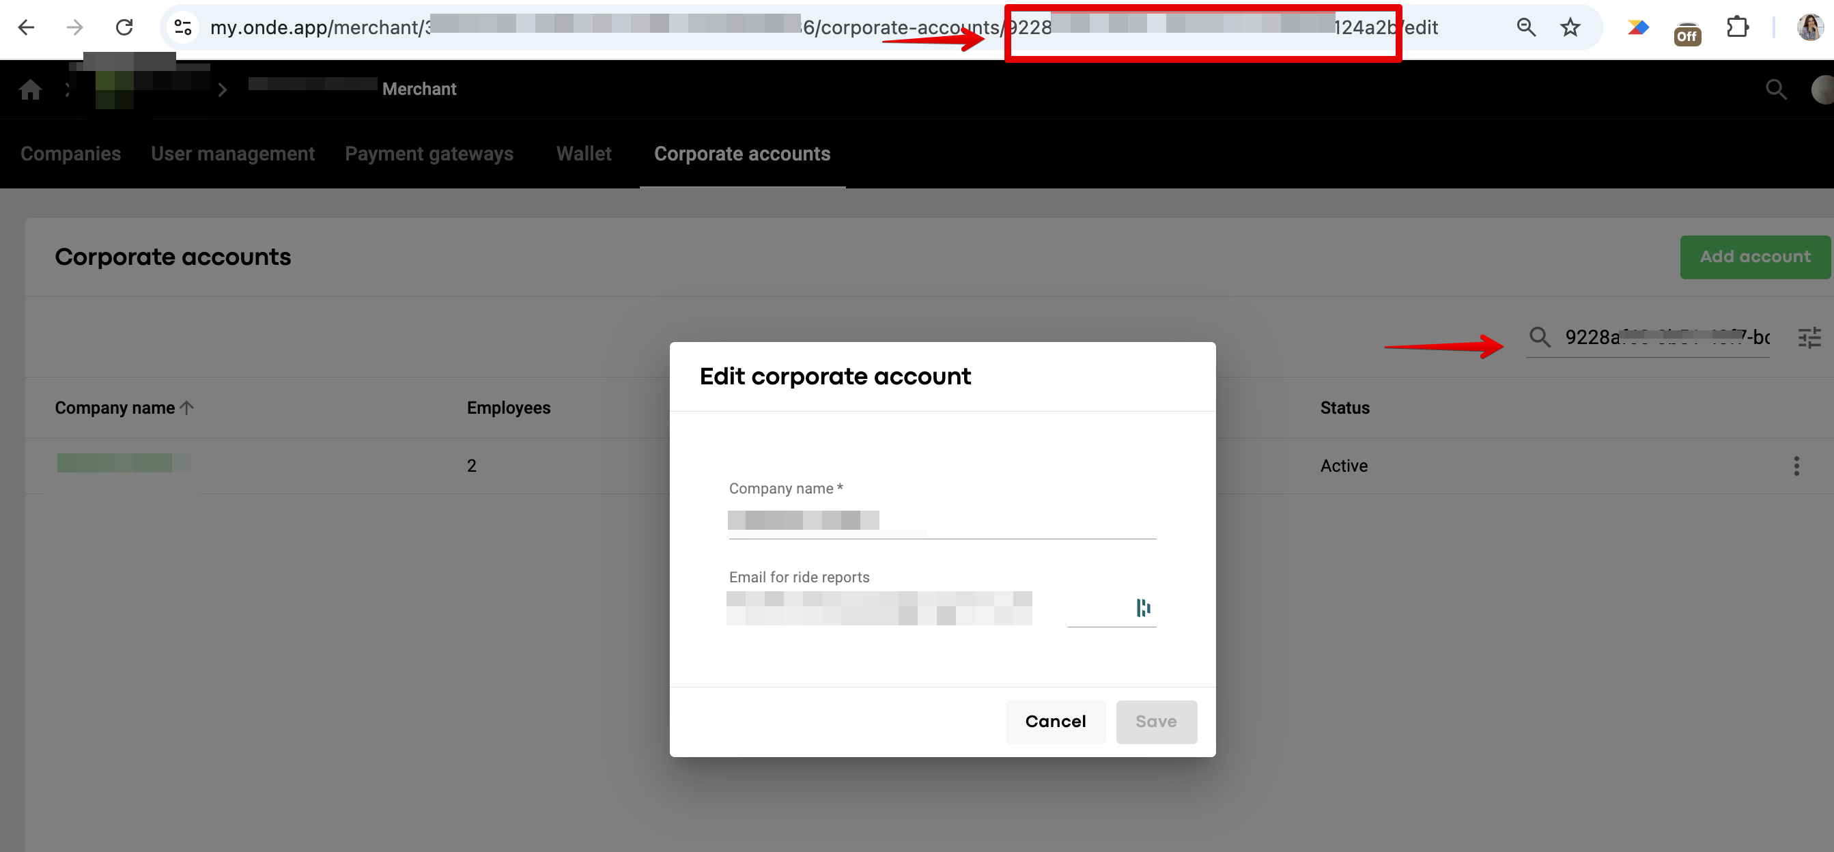Screen dimensions: 1834x852
Task: Click the site info icon in address bar
Action: pyautogui.click(x=183, y=28)
